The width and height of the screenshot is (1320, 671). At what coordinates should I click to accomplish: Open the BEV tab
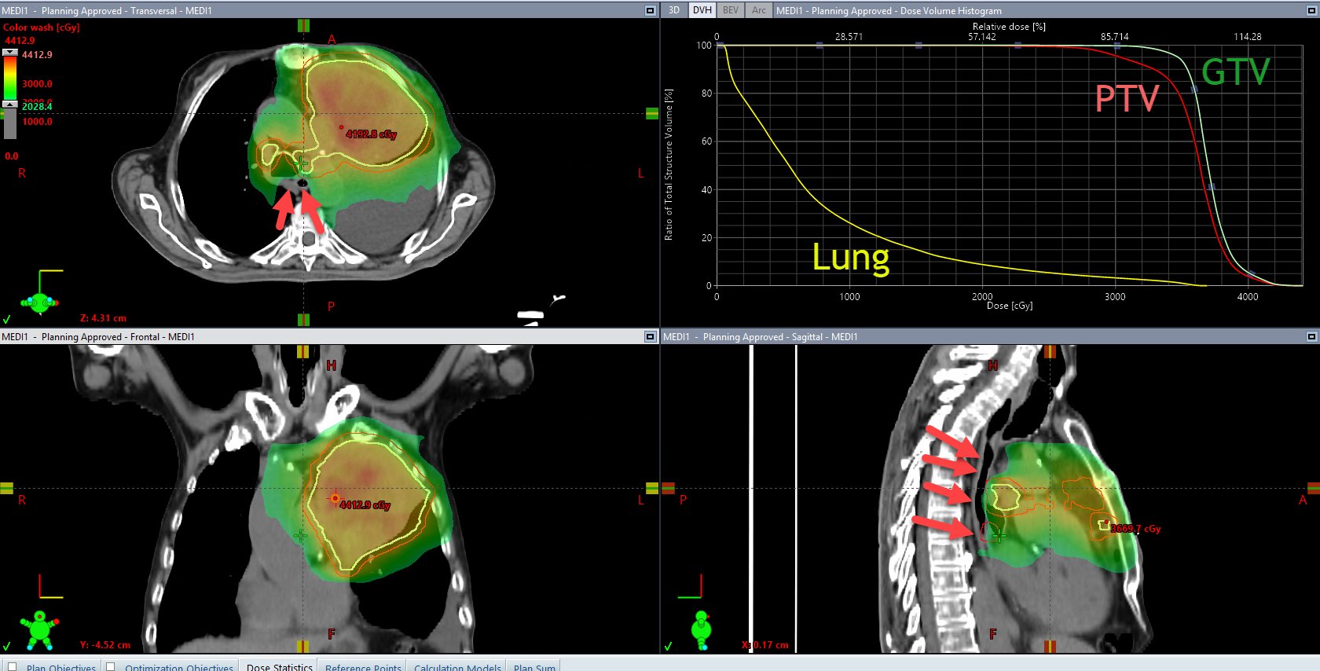(x=730, y=10)
